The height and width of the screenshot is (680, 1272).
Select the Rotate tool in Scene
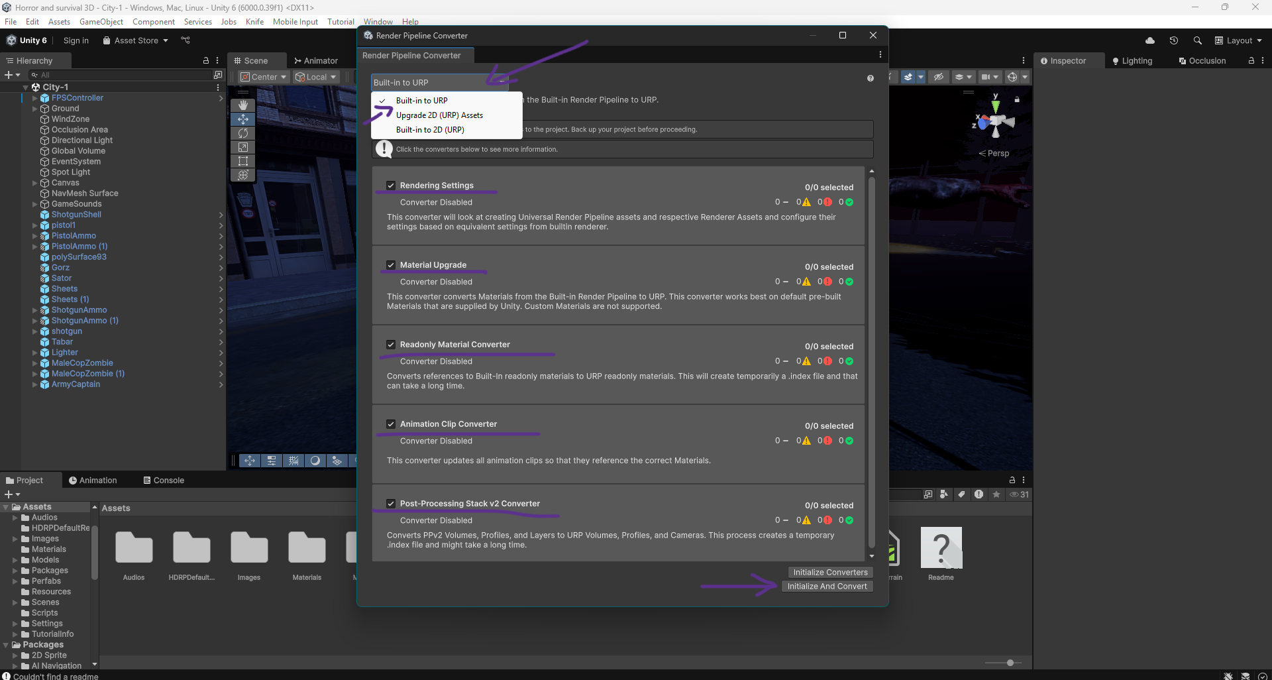[243, 133]
